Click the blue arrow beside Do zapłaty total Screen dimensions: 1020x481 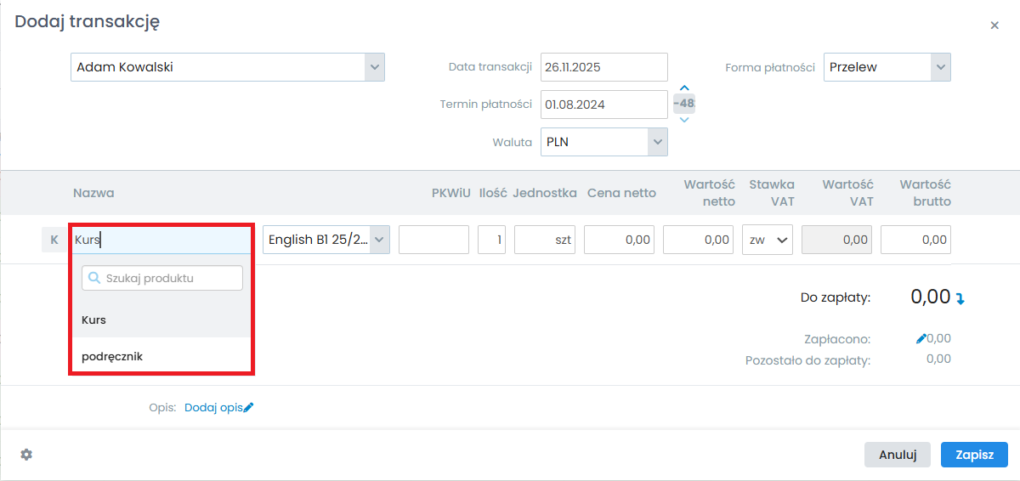point(960,298)
